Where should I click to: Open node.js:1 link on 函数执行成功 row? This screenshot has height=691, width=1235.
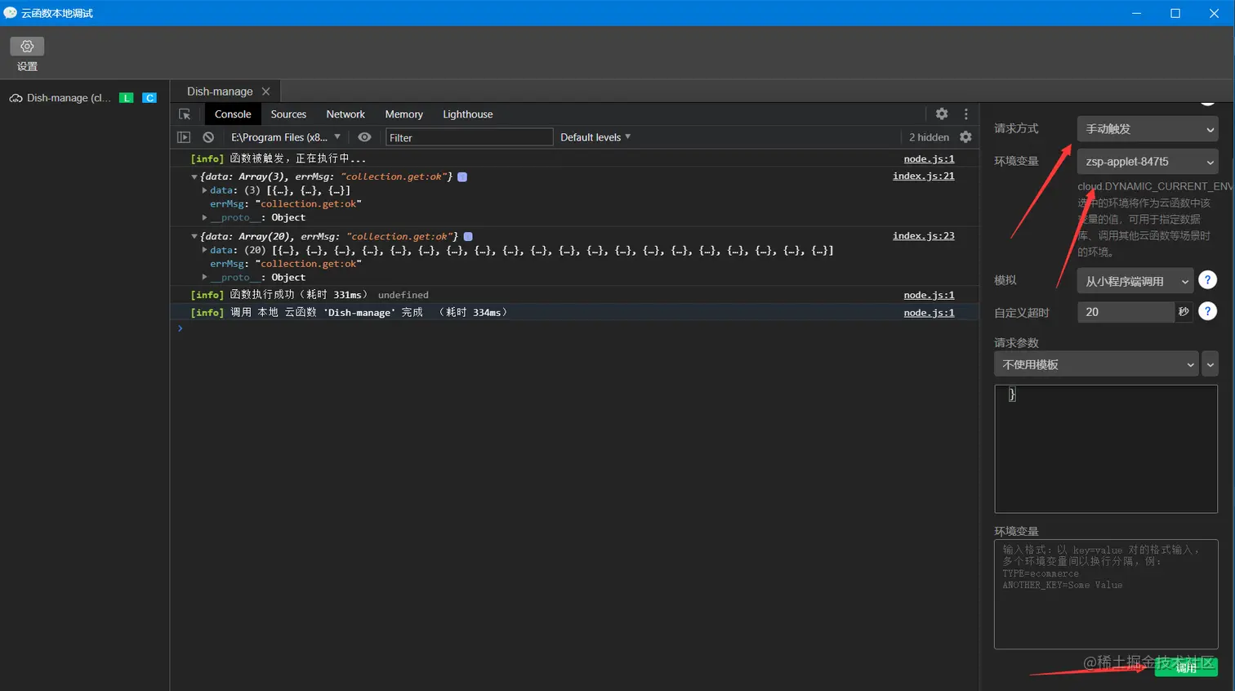point(929,296)
